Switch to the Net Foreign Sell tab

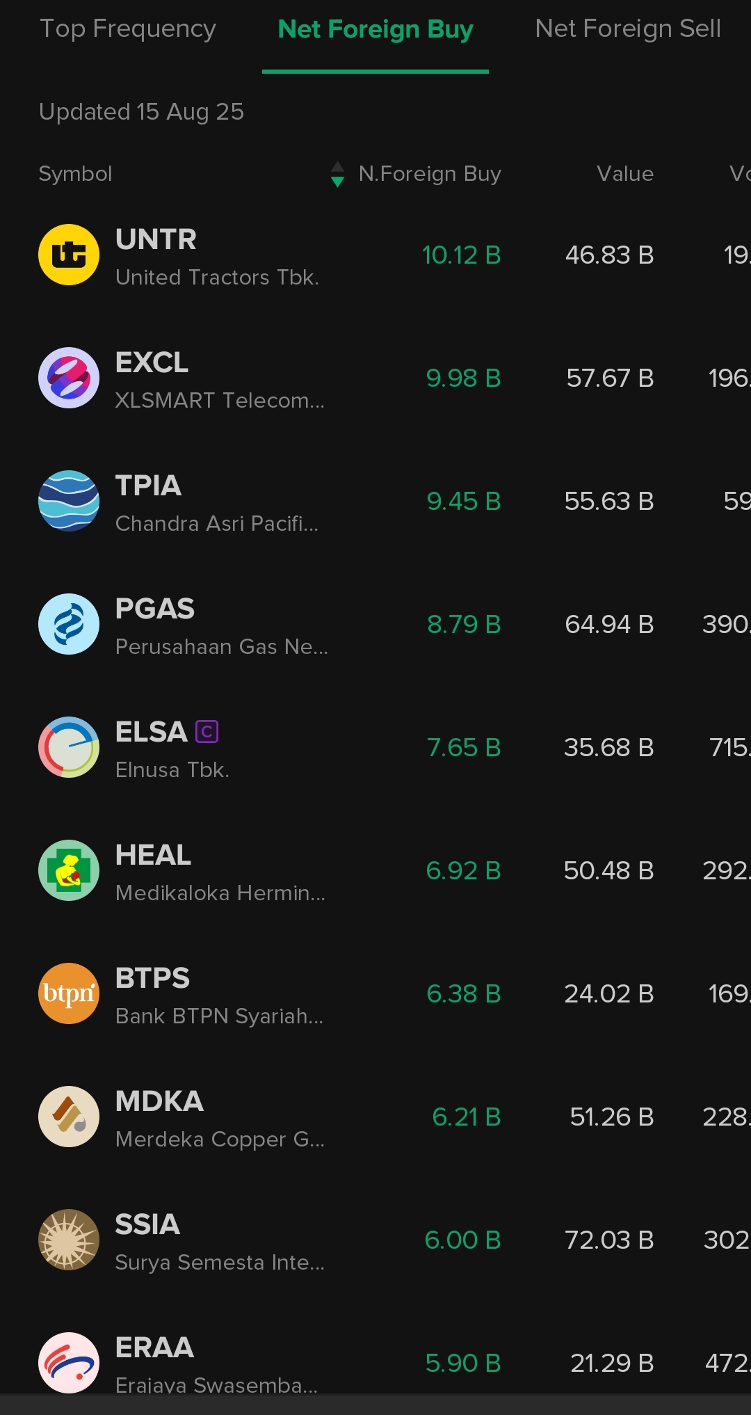point(628,29)
